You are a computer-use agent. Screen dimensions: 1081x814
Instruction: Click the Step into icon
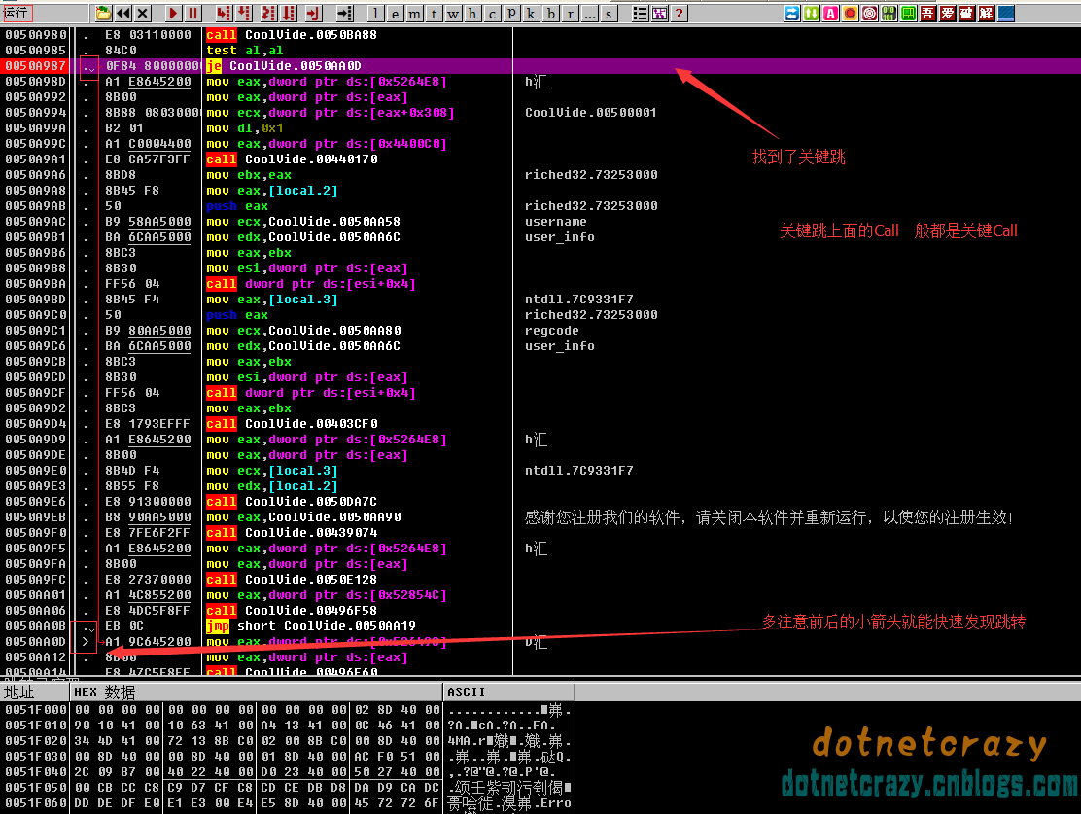[x=224, y=13]
